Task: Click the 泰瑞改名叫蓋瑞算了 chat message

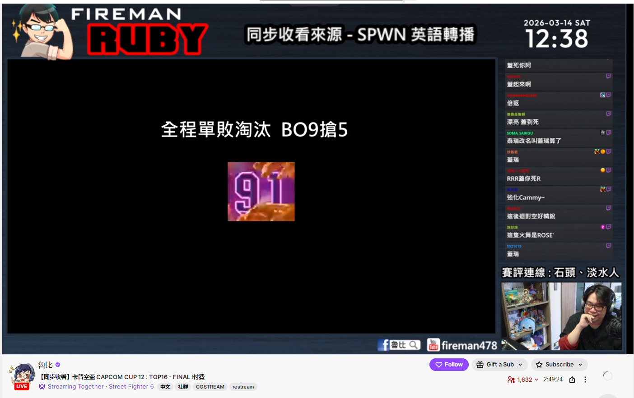Action: point(534,141)
